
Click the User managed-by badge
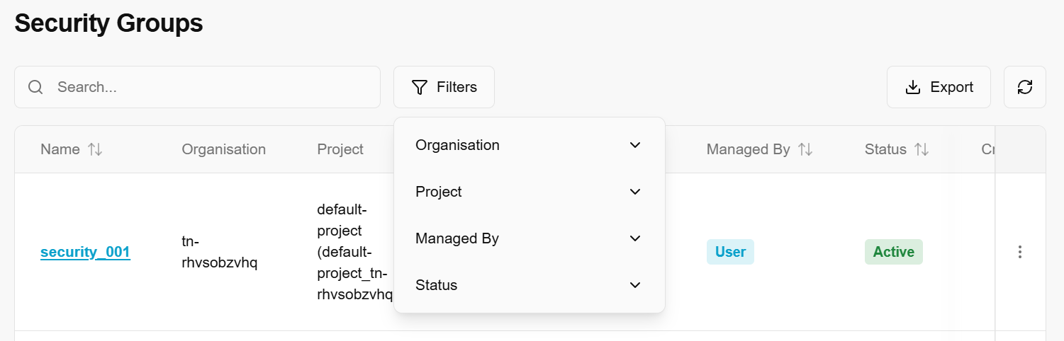(730, 252)
